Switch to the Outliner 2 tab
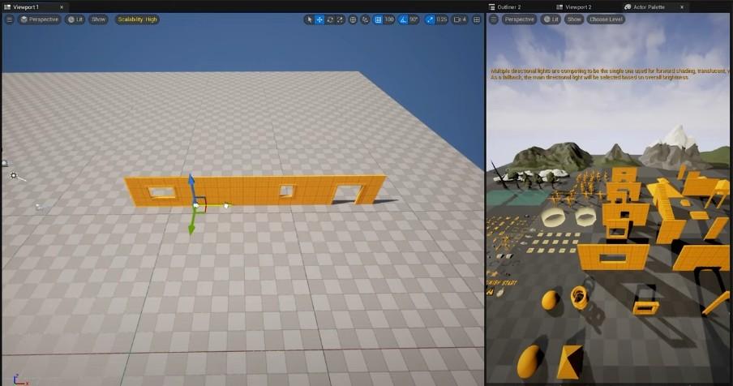This screenshot has height=386, width=733. (508, 6)
